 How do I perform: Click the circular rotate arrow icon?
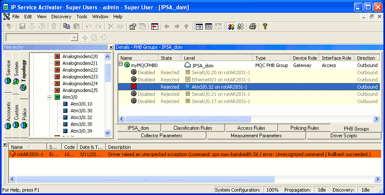[x=104, y=38]
